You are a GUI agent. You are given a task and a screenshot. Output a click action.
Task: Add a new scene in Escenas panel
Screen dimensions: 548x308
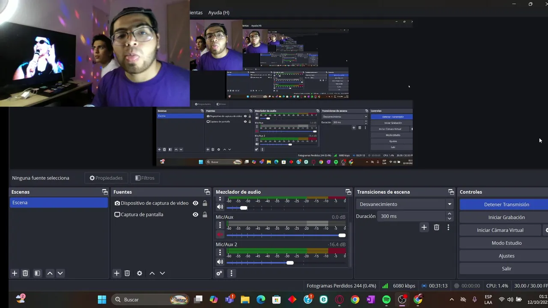point(15,273)
